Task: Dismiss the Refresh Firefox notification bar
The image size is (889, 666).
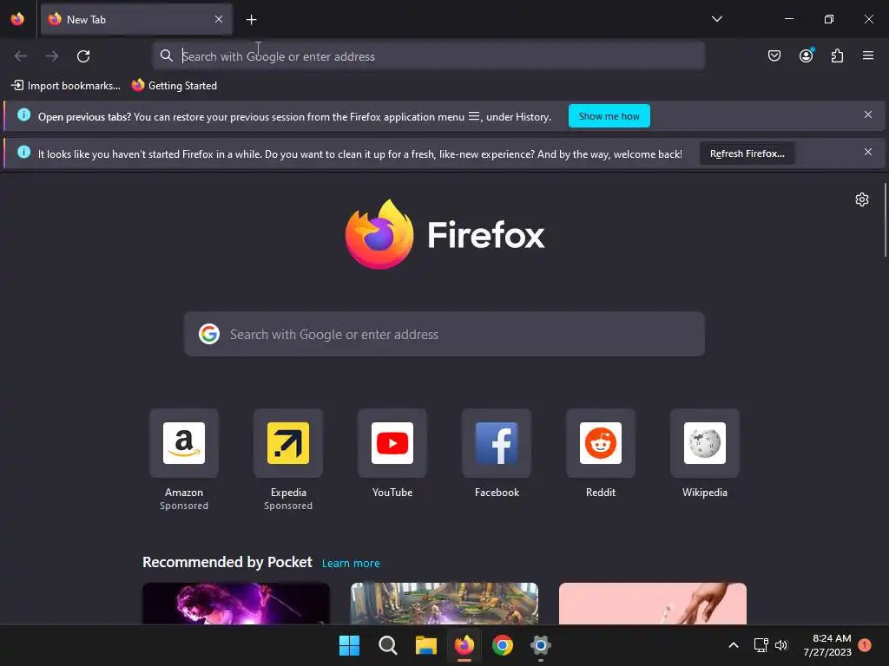Action: (x=867, y=153)
